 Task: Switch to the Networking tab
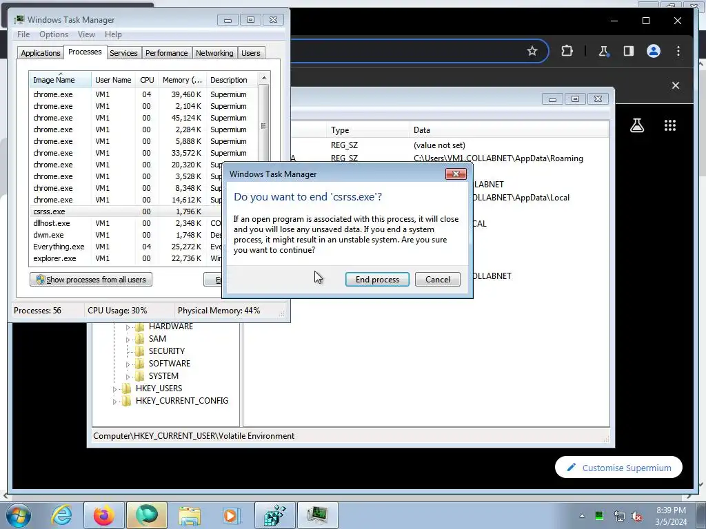[x=214, y=52]
